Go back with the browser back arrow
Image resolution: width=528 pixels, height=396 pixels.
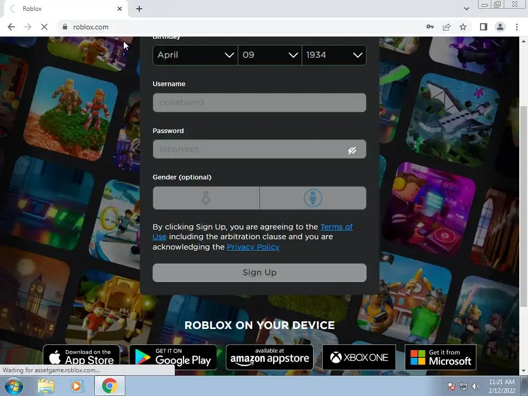pyautogui.click(x=11, y=27)
